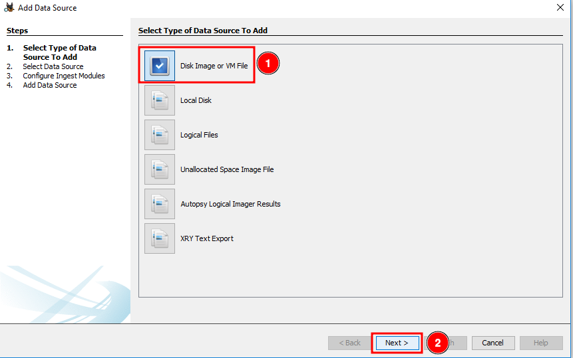Screen dimensions: 573x358
Task: Click the 'Local Disk' text label
Action: [196, 101]
